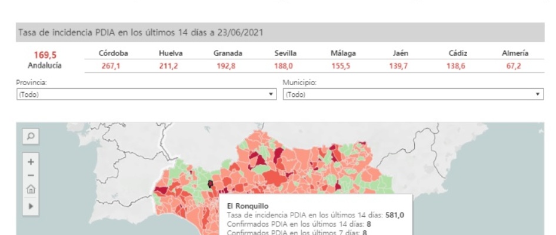This screenshot has height=235, width=556.
Task: Select the black-outlined El Ronquillo municipality on the map
Action: (210, 184)
